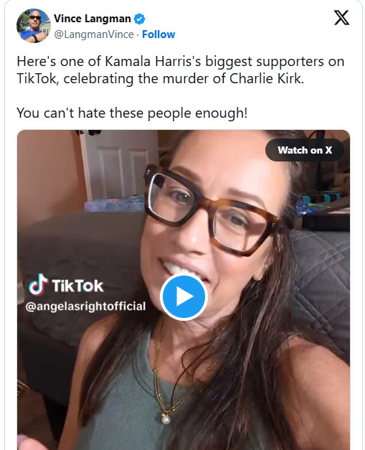
Task: Click the Watch on X button
Action: coord(305,150)
